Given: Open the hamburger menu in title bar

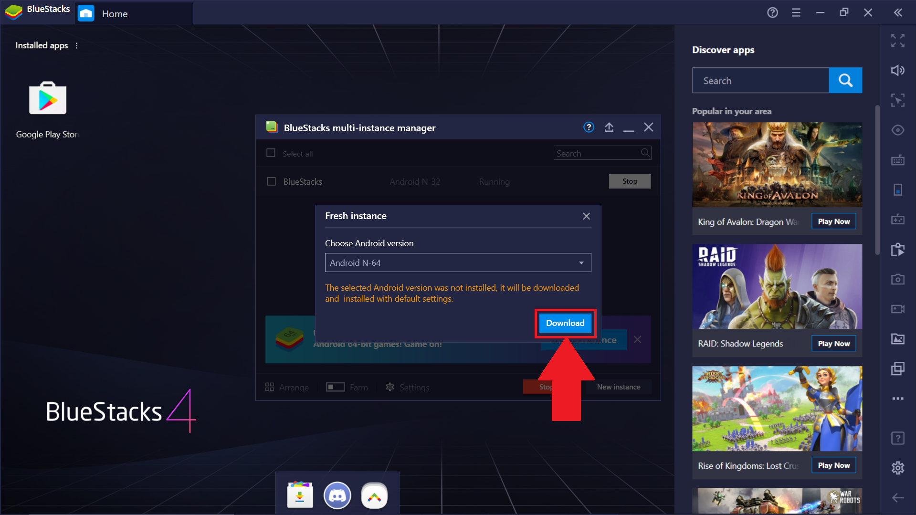Looking at the screenshot, I should (796, 13).
